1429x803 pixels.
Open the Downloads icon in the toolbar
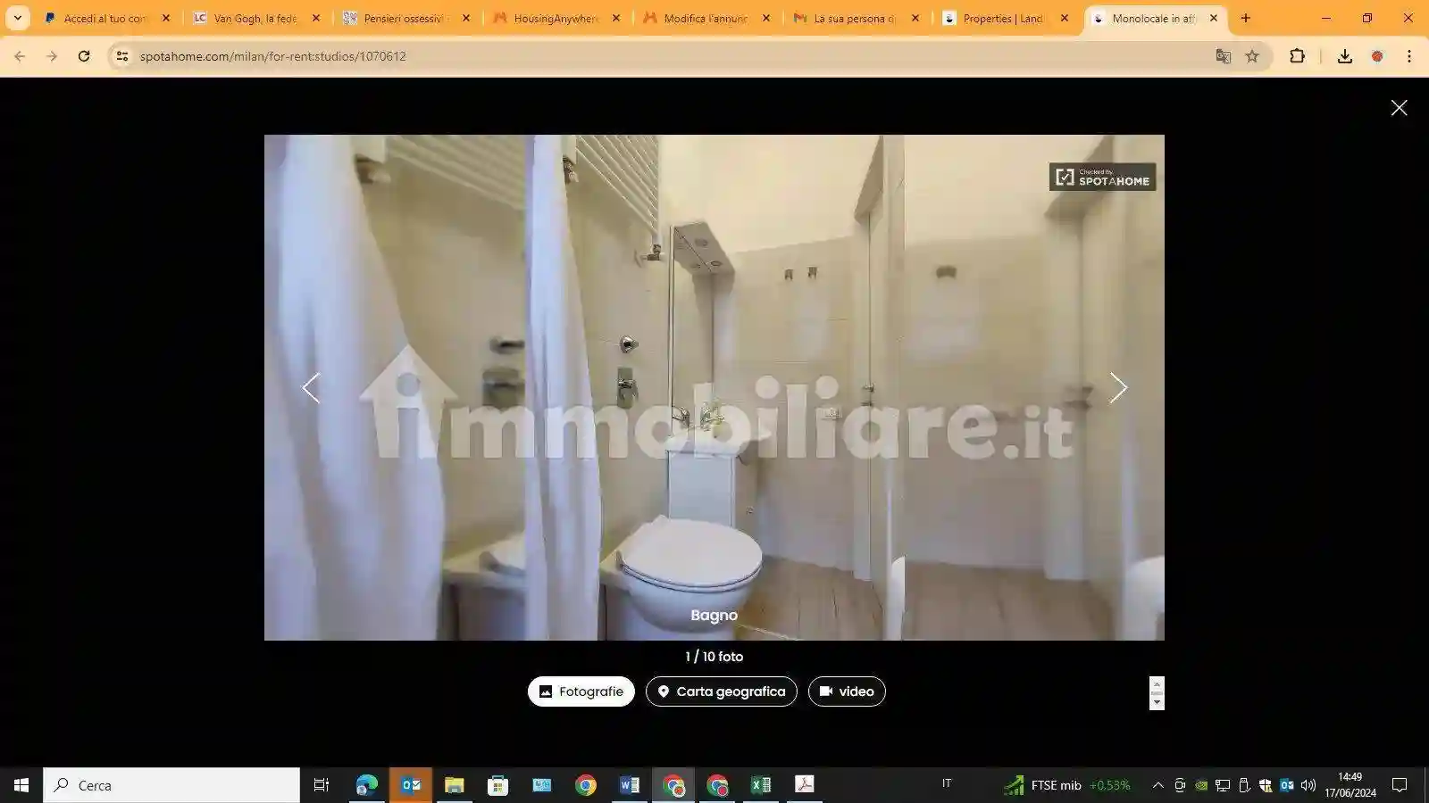pos(1344,56)
